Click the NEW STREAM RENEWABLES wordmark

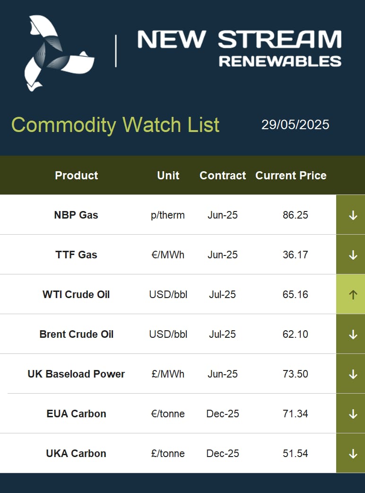point(239,48)
